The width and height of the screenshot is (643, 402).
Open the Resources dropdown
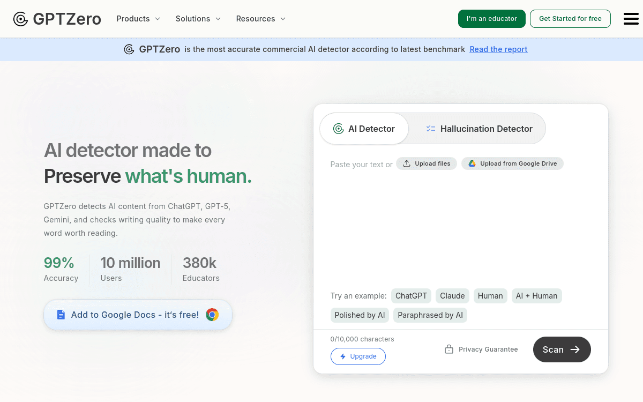click(x=260, y=19)
